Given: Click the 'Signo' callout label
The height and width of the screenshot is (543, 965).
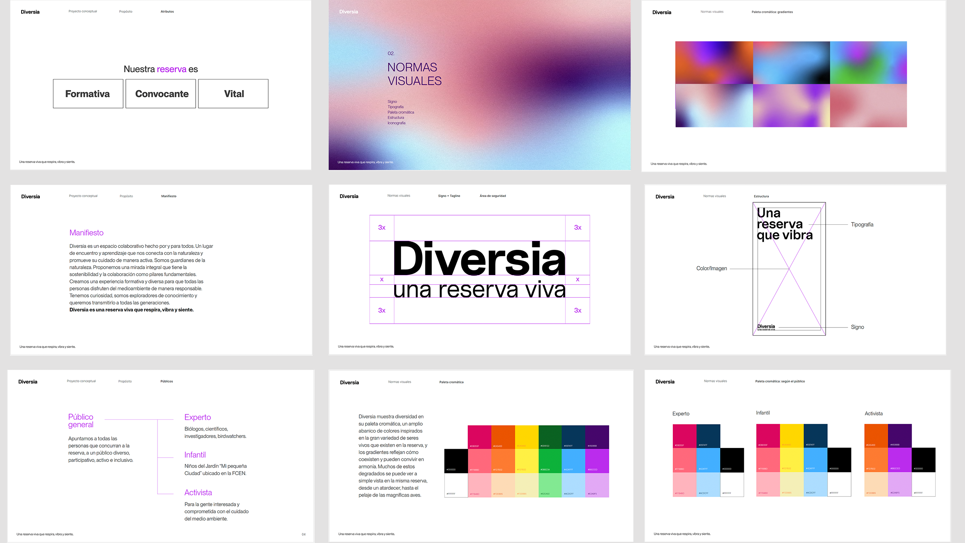Looking at the screenshot, I should [x=857, y=327].
